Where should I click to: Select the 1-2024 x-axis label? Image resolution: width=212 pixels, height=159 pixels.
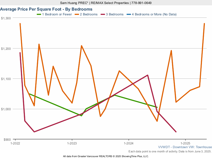click(x=129, y=143)
